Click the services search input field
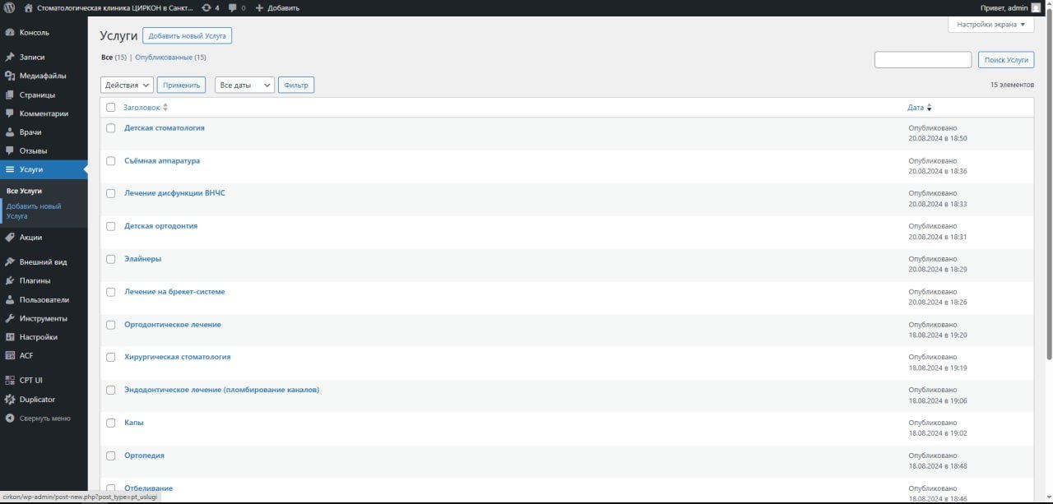1053x504 pixels. [923, 60]
